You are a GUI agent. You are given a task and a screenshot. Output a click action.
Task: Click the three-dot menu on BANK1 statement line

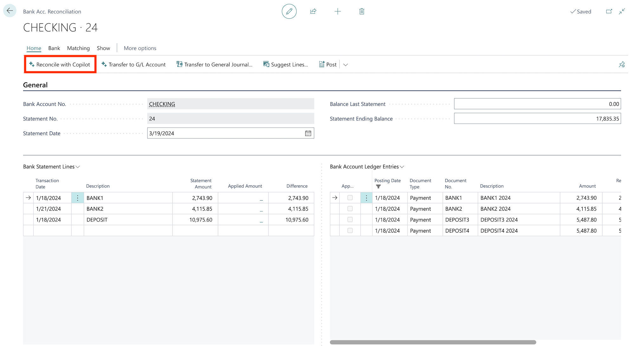[78, 198]
